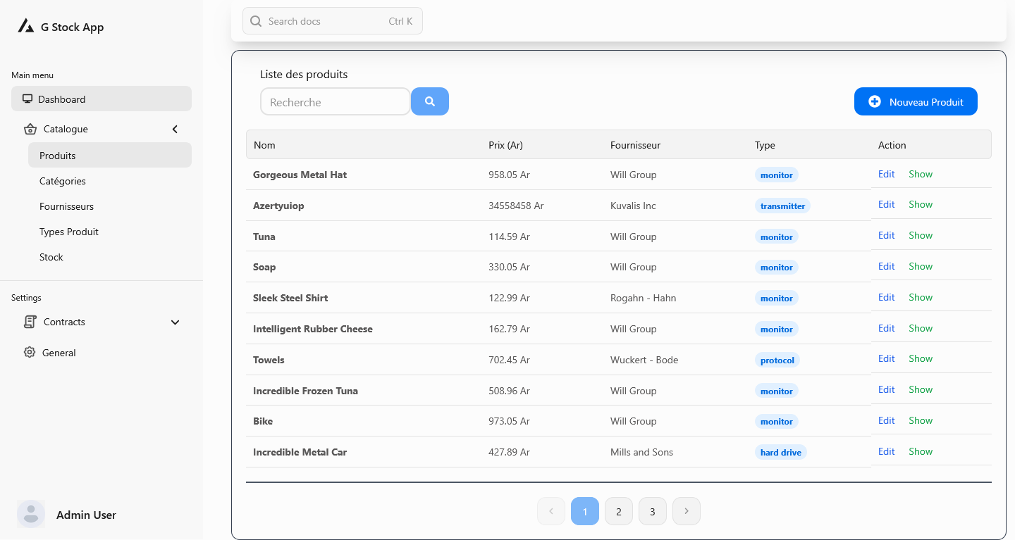This screenshot has width=1015, height=540.
Task: Click the G Stock App logo icon
Action: [26, 26]
